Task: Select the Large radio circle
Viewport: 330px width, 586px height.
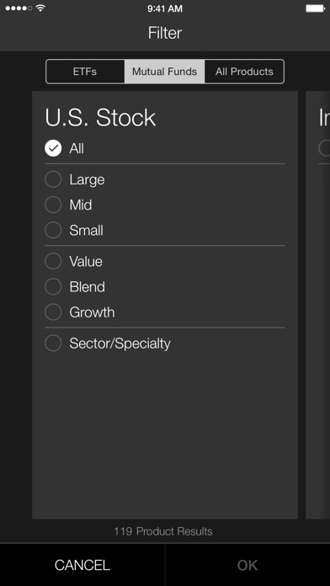Action: (53, 179)
